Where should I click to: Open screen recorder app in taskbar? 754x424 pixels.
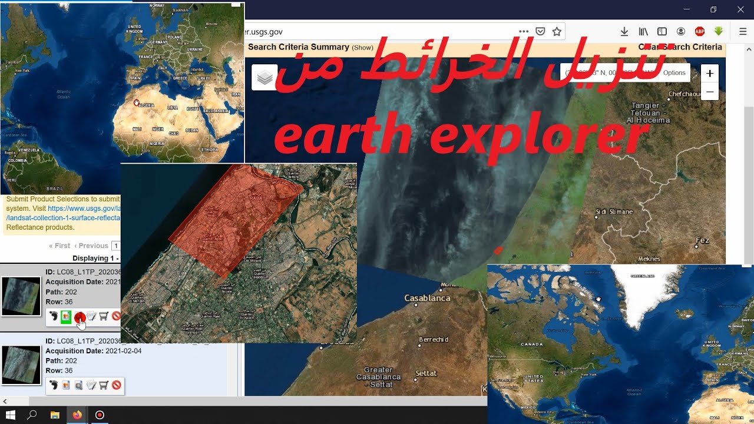[x=100, y=415]
